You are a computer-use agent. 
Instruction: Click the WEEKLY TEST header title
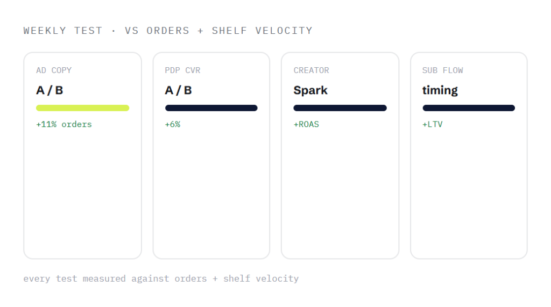(x=168, y=31)
